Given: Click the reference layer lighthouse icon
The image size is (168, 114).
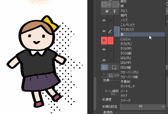Looking at the screenshot, I should (x=114, y=11).
